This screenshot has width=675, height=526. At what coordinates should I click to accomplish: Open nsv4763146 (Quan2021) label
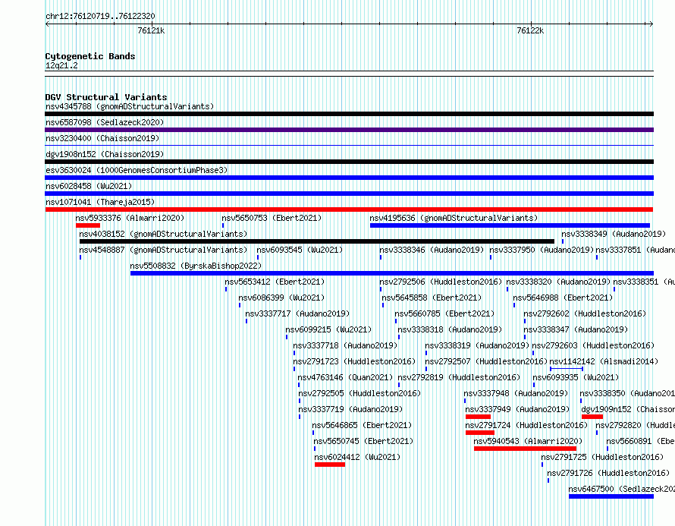tap(345, 377)
